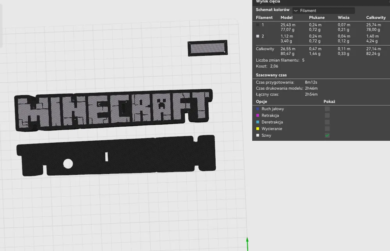Select the small rectangular part near the top
Image resolution: width=390 pixels, height=251 pixels.
click(x=207, y=48)
